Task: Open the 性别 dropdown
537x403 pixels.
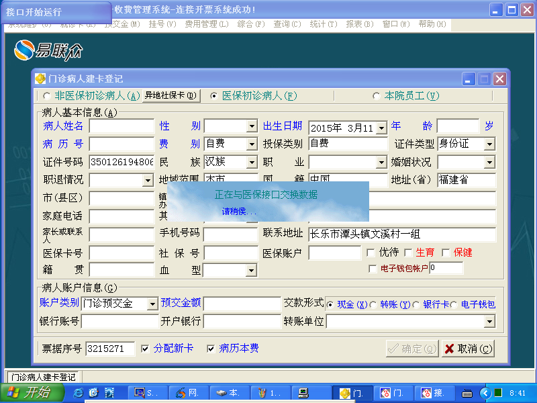Action: [x=252, y=126]
